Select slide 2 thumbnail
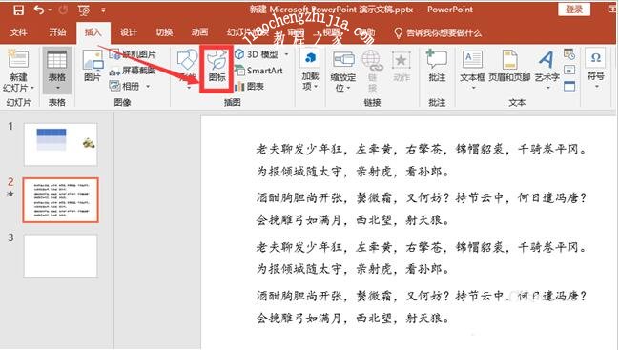Image resolution: width=619 pixels, height=350 pixels. click(x=60, y=200)
